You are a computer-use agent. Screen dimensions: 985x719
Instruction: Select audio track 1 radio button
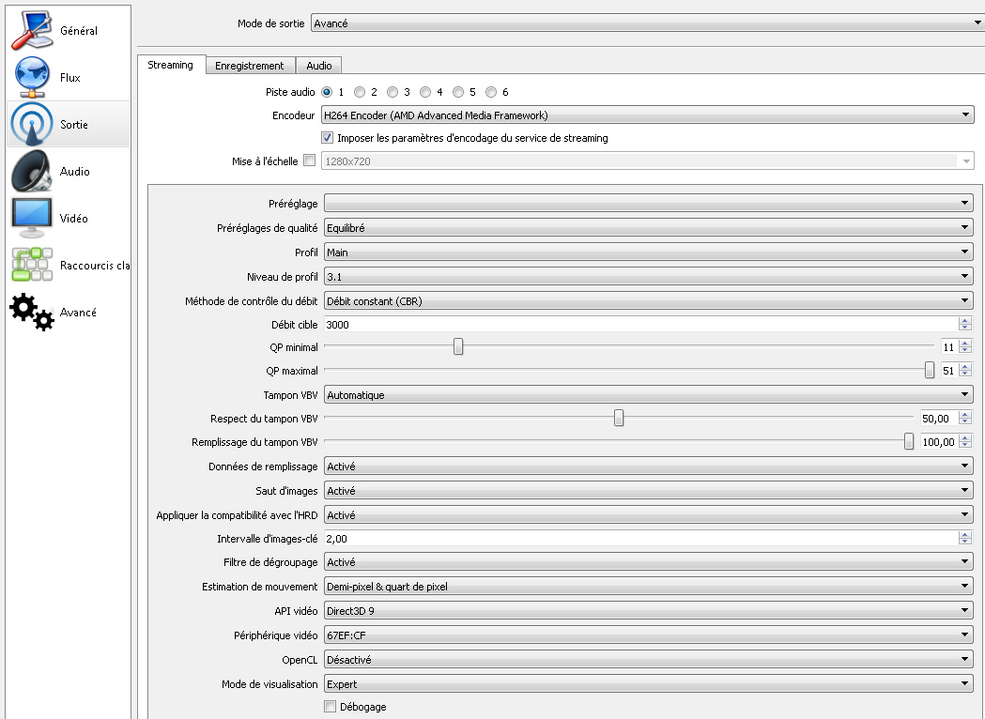coord(327,92)
